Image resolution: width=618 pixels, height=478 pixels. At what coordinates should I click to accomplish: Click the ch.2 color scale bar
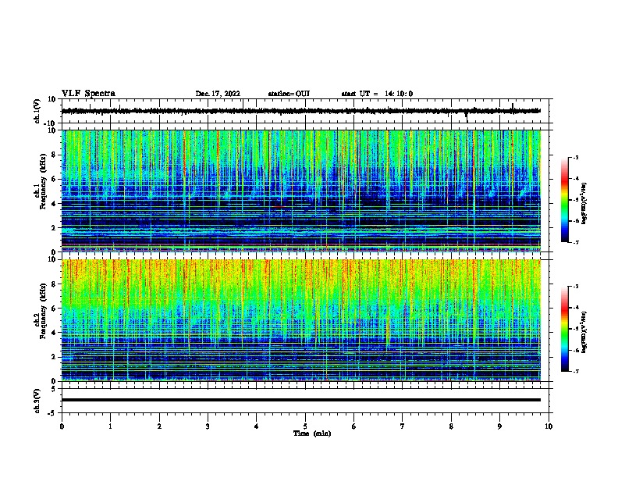(565, 329)
